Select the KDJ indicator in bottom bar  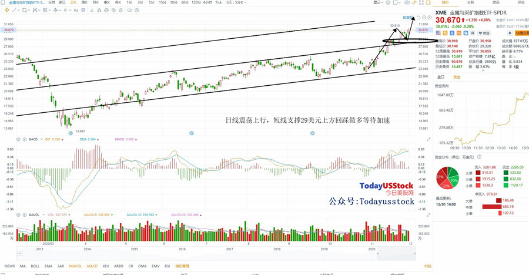[106, 266]
